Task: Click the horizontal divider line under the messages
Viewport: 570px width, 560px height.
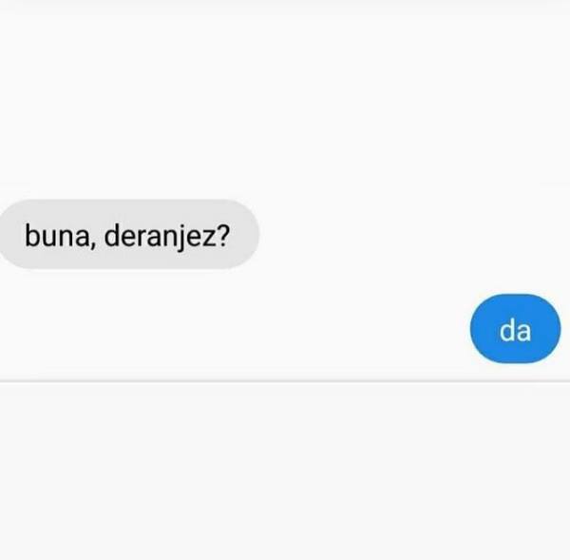Action: tap(285, 381)
